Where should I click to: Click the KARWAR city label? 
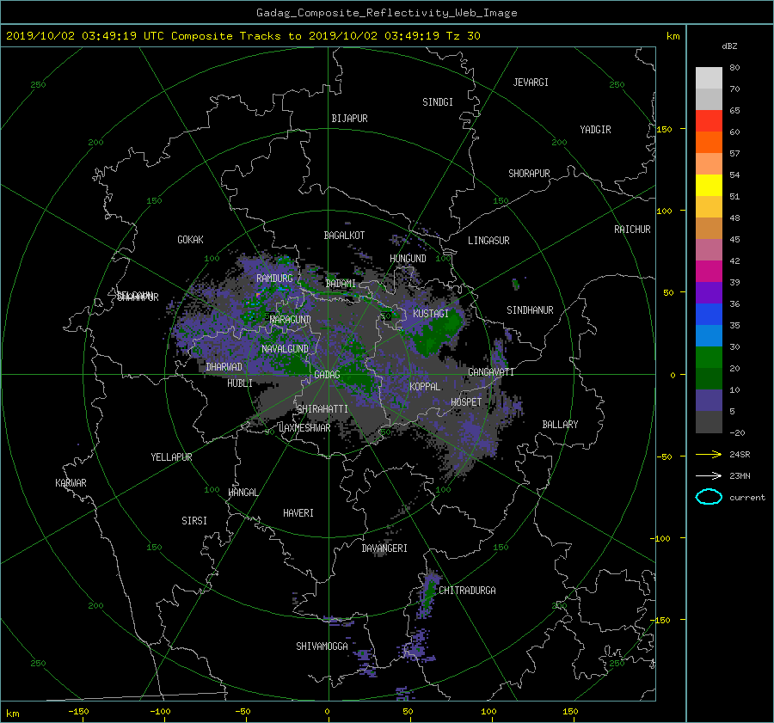pyautogui.click(x=71, y=483)
